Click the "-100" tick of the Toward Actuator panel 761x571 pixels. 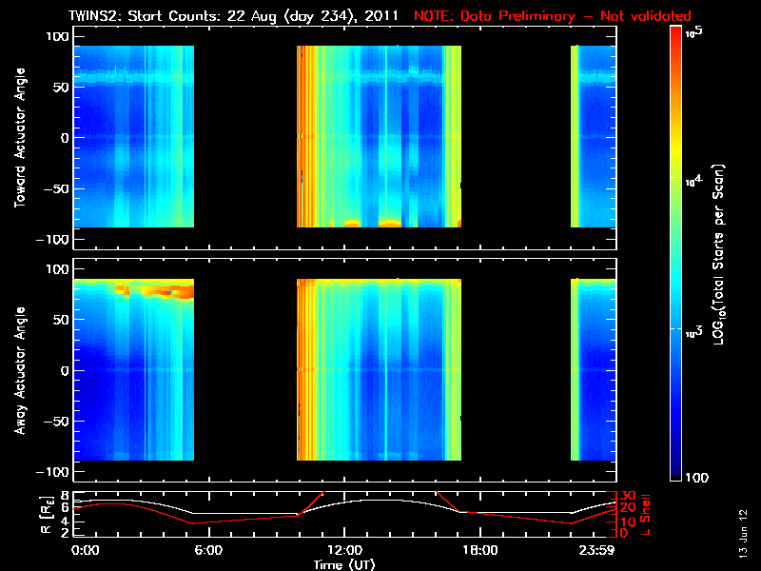click(52, 240)
